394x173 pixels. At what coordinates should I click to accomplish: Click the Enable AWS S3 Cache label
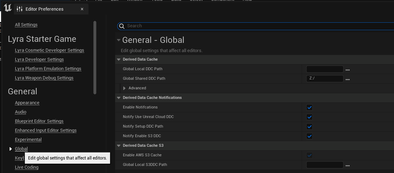142,155
